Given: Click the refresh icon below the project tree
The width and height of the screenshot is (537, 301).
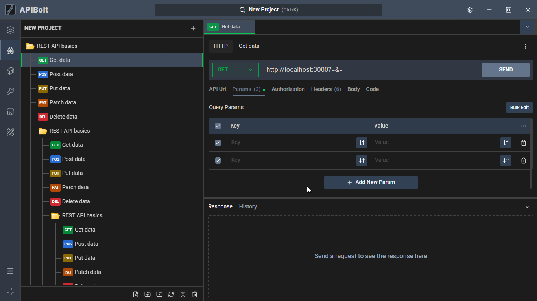Looking at the screenshot, I should 171,294.
